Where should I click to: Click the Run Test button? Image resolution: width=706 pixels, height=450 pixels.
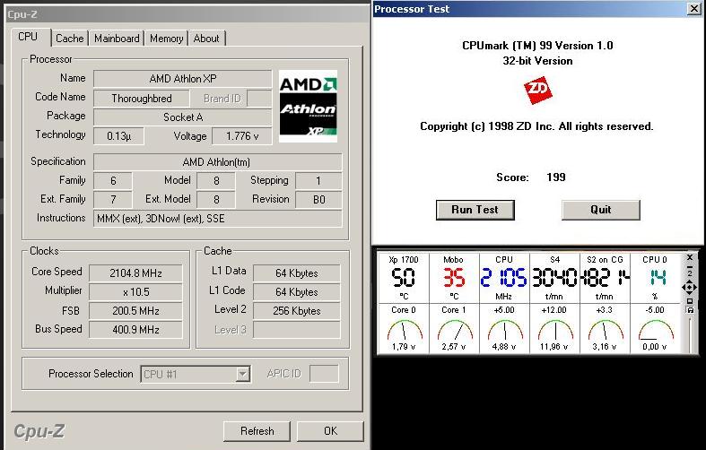coord(475,210)
